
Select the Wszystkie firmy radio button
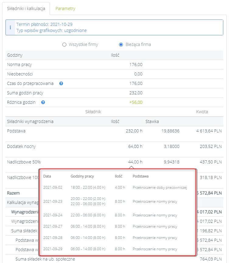[x=64, y=44]
